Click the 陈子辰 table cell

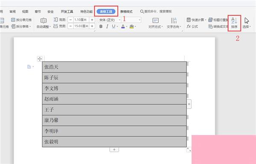point(114,78)
